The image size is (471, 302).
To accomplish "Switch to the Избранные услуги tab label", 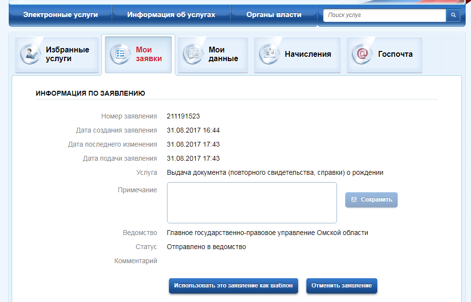I will coord(67,54).
